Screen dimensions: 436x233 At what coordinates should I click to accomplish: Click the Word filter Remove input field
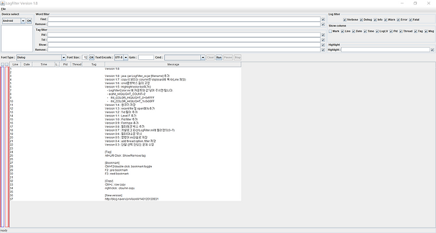(184, 24)
